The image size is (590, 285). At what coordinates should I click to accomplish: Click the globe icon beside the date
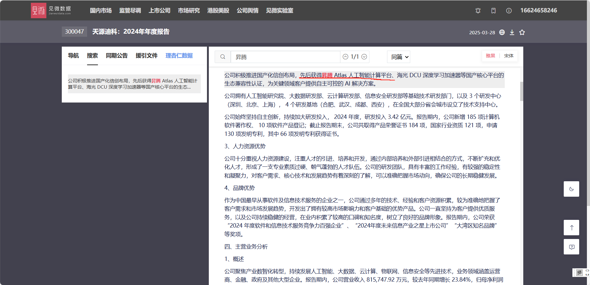[502, 32]
